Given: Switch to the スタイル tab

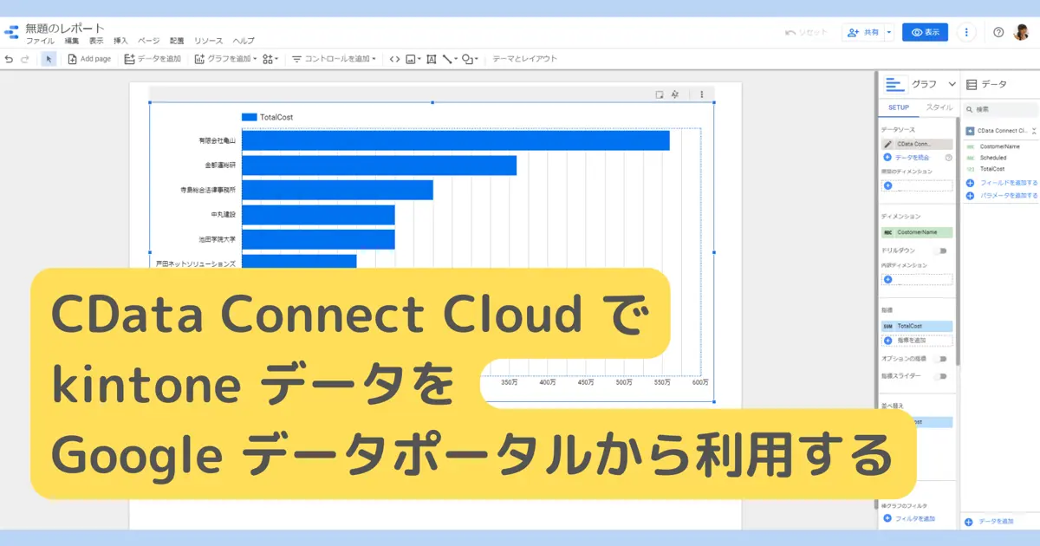Looking at the screenshot, I should pos(939,108).
